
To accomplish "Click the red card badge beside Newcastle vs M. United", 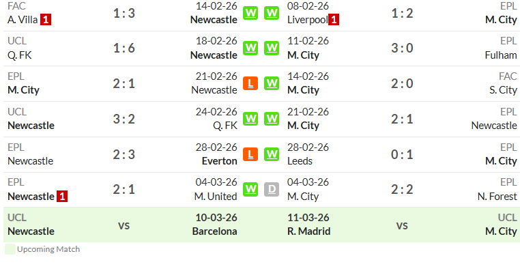I will pyautogui.click(x=62, y=197).
